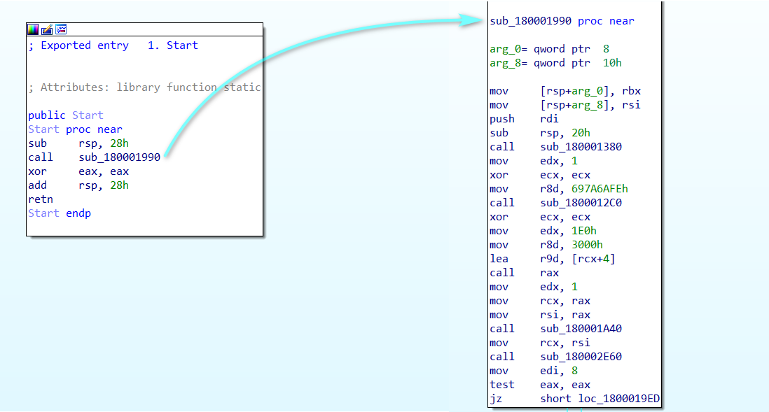
Task: Click the 'Attributes: library function static' comment
Action: tap(145, 87)
